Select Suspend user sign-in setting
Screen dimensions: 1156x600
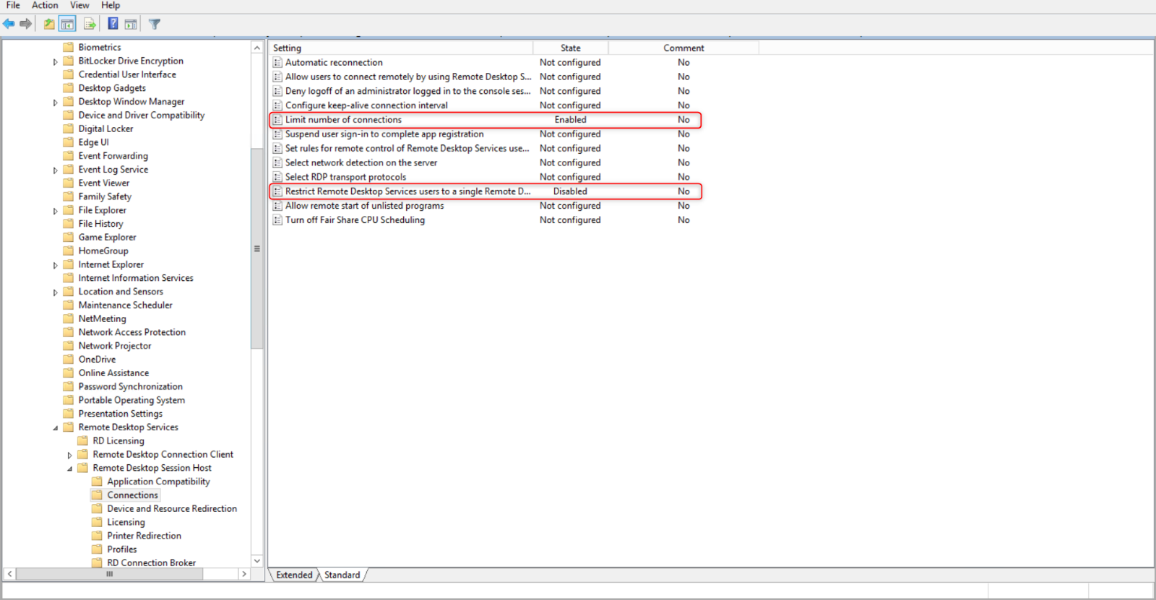pos(384,134)
